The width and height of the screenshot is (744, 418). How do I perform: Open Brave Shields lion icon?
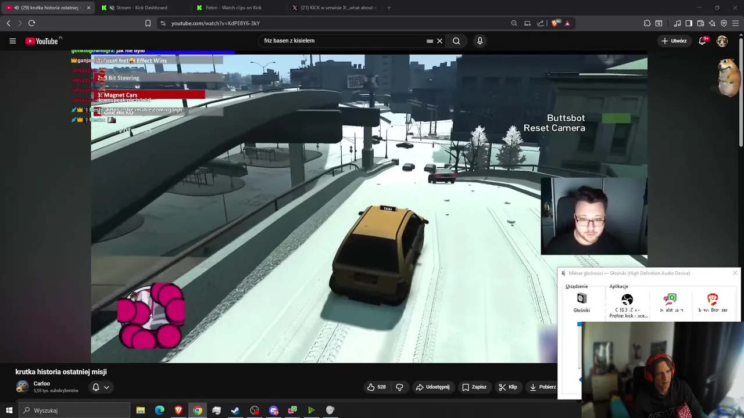coord(555,23)
